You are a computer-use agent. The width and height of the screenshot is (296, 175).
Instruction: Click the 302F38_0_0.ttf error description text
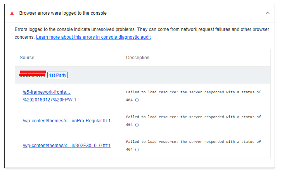pos(193,146)
